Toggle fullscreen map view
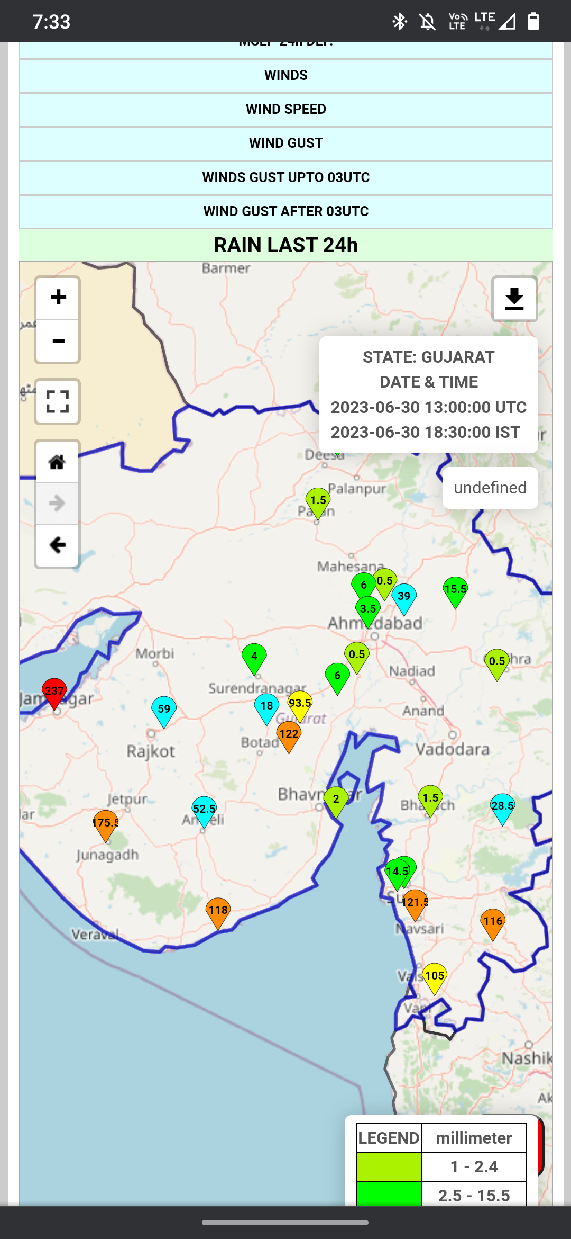571x1239 pixels. [x=58, y=402]
